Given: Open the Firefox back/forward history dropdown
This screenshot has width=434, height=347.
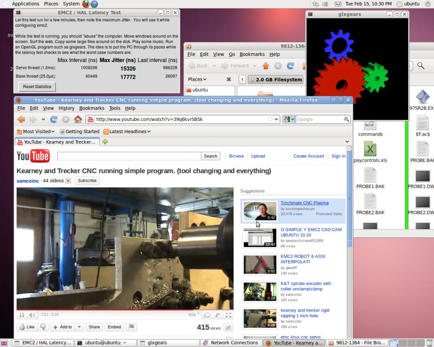Looking at the screenshot, I should point(43,119).
